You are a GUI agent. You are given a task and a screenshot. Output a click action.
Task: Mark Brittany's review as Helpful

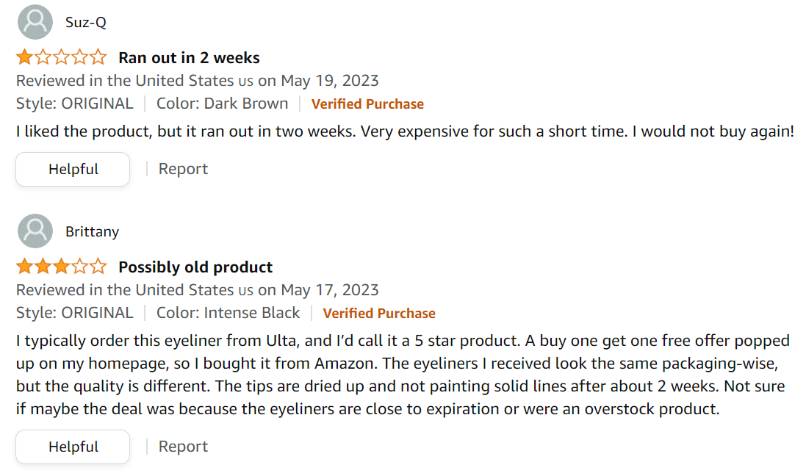73,447
